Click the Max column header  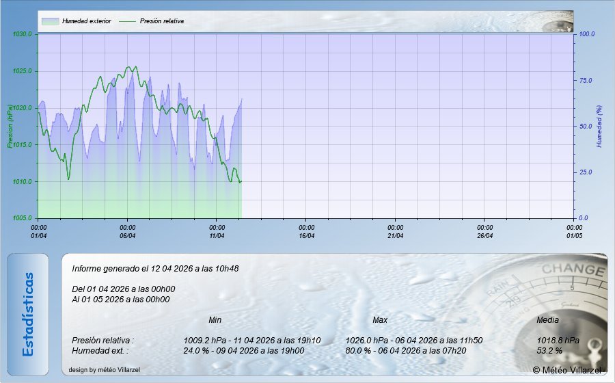[x=380, y=320]
